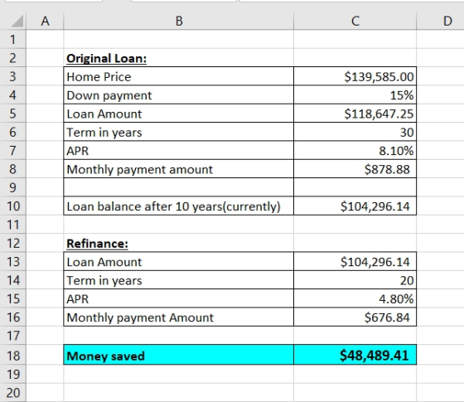Click 'Monthly payment amount' label cell
The height and width of the screenshot is (402, 464).
point(179,169)
